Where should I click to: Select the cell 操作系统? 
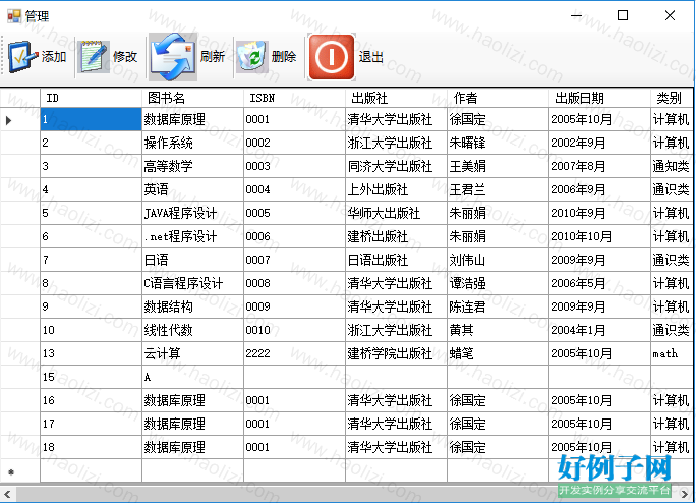(x=193, y=143)
